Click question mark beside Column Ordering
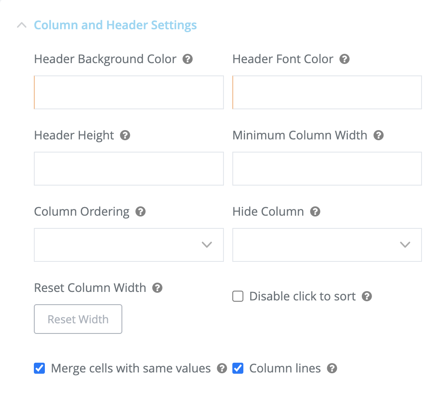 (141, 212)
